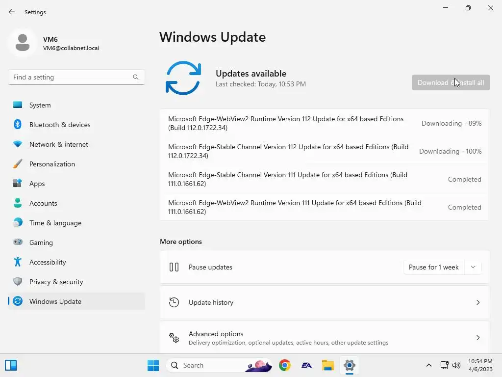
Task: Launch the EA app from taskbar
Action: (306, 365)
